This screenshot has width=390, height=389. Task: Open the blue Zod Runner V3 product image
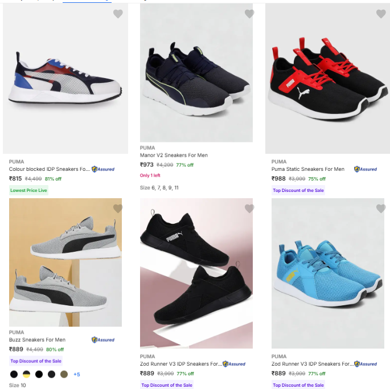tap(327, 273)
